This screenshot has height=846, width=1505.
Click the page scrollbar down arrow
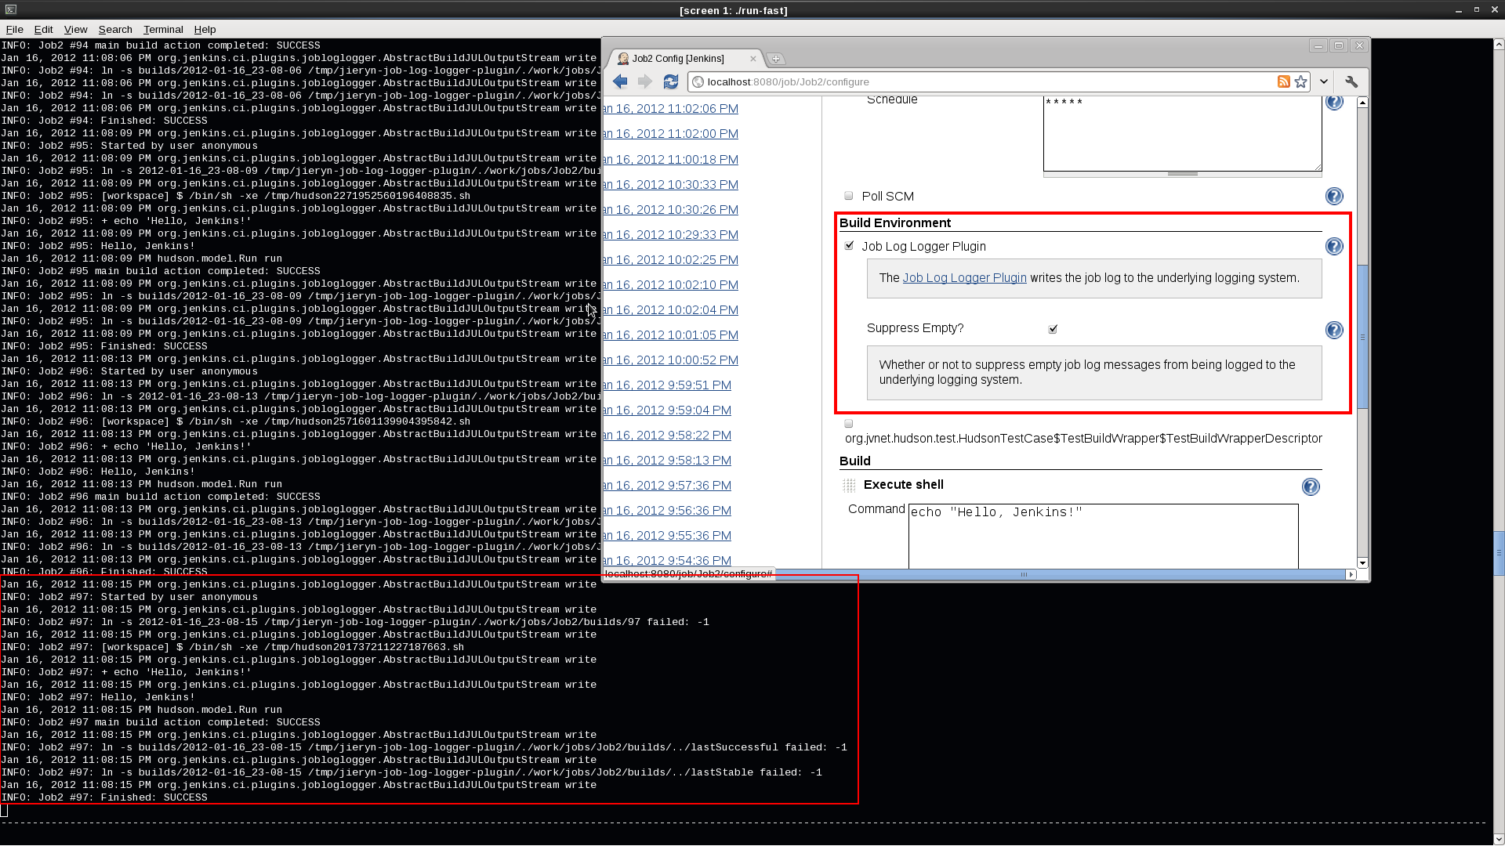(1362, 563)
